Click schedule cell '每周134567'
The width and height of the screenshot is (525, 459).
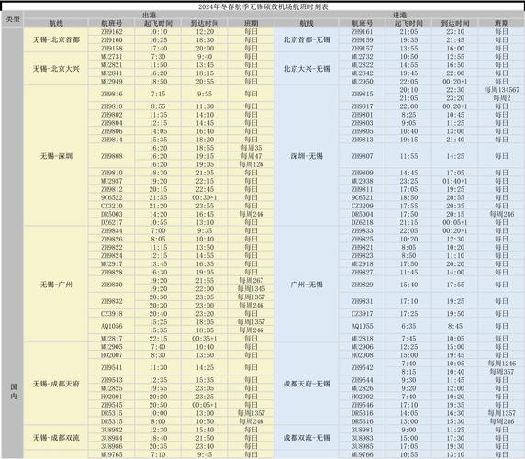click(x=501, y=90)
